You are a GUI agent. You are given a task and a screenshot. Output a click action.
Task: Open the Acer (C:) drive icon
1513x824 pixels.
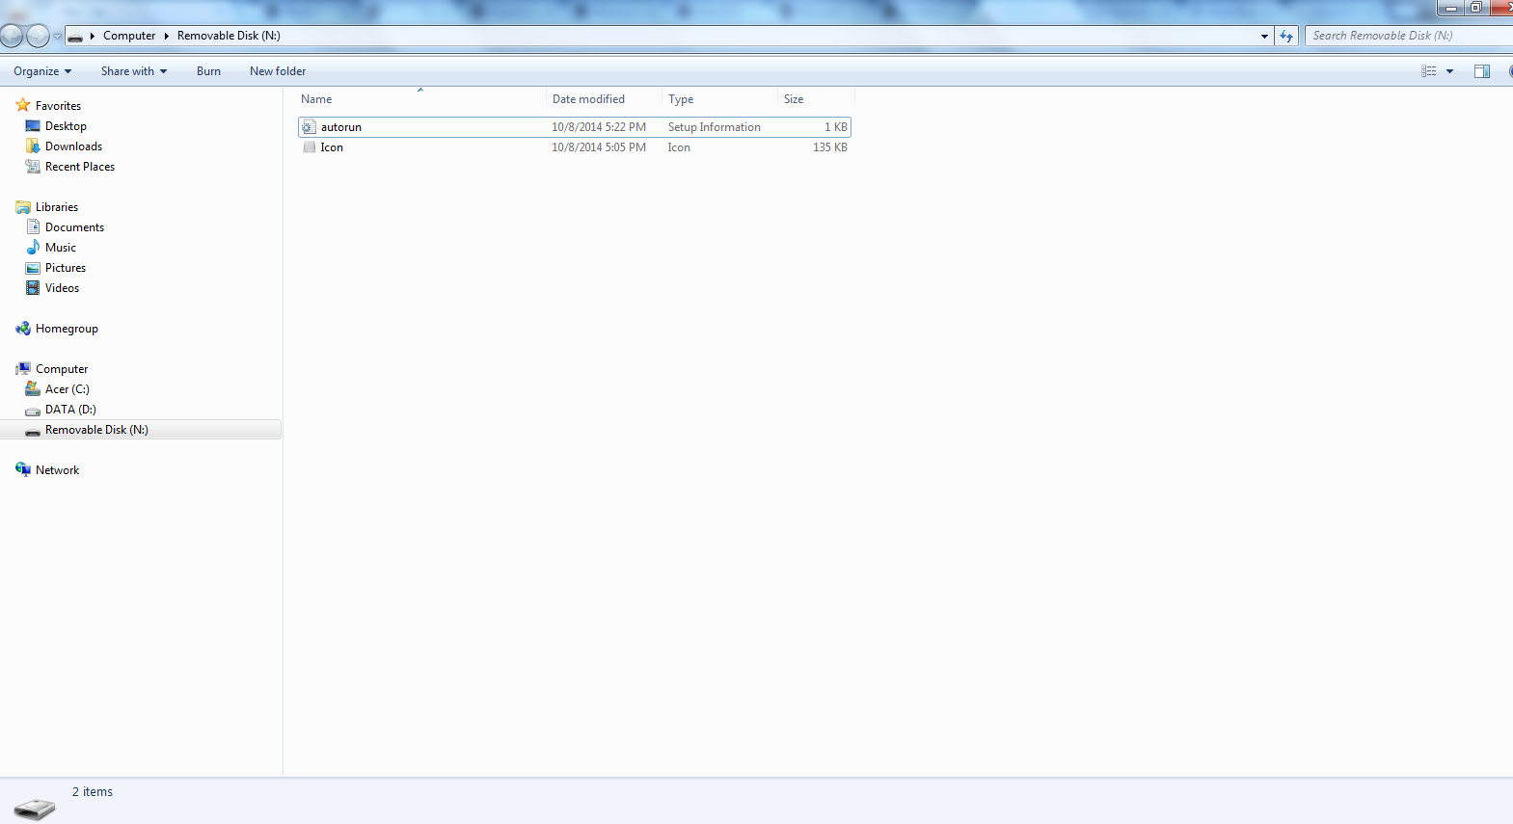click(x=33, y=389)
